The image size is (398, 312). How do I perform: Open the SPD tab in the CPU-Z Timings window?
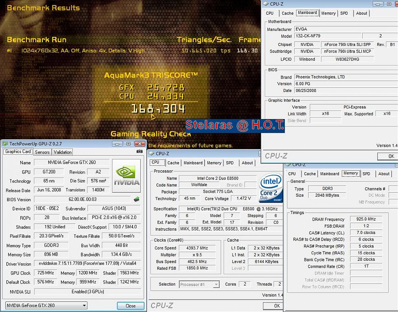click(366, 174)
